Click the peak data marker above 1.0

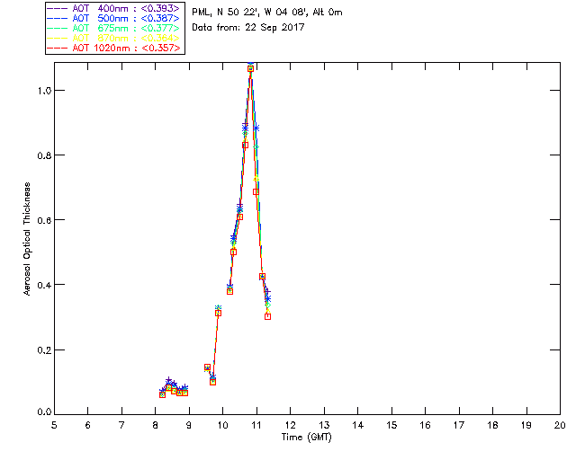click(x=250, y=68)
